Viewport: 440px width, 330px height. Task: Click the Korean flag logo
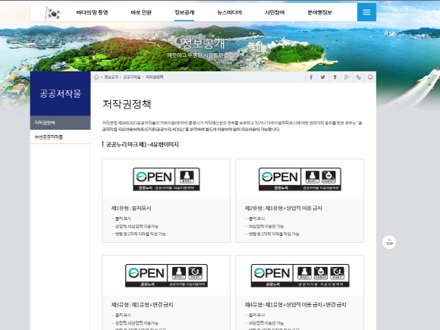(53, 13)
